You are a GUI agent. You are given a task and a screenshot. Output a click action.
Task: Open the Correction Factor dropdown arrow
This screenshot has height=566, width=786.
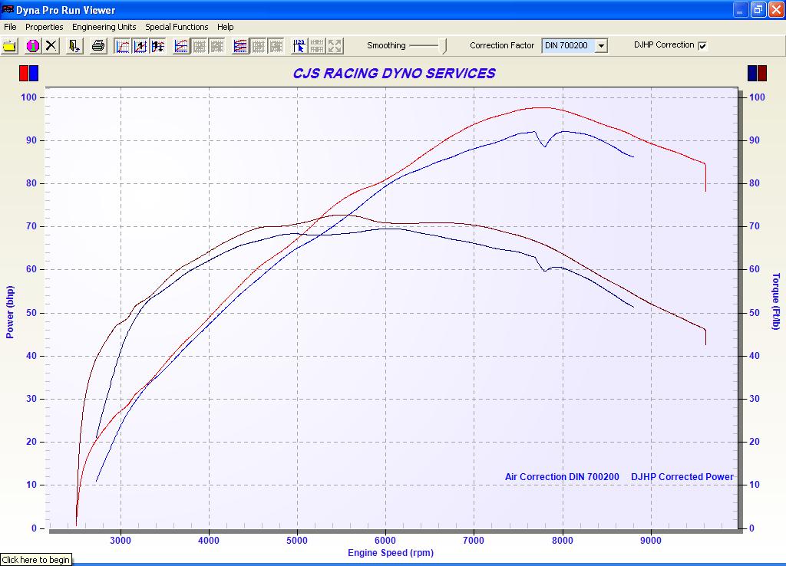(x=601, y=46)
